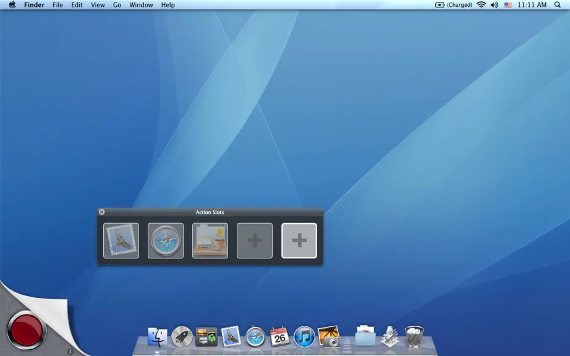Open the Window menu

(x=141, y=5)
